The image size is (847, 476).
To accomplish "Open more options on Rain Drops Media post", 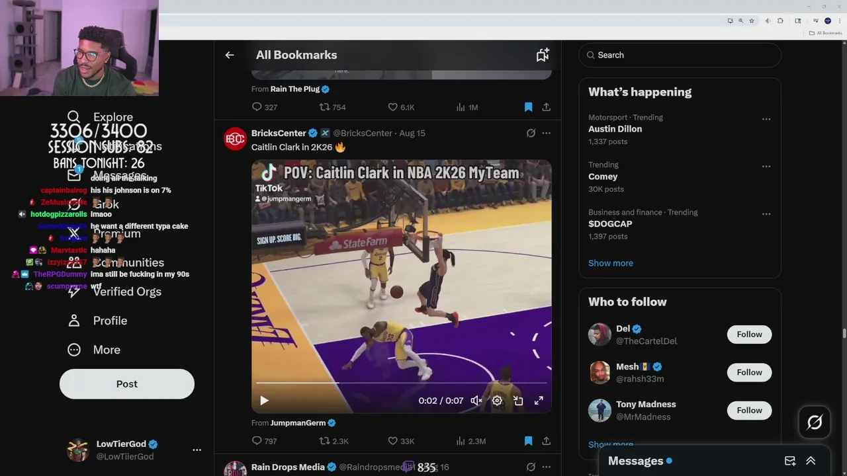I will pos(546,467).
